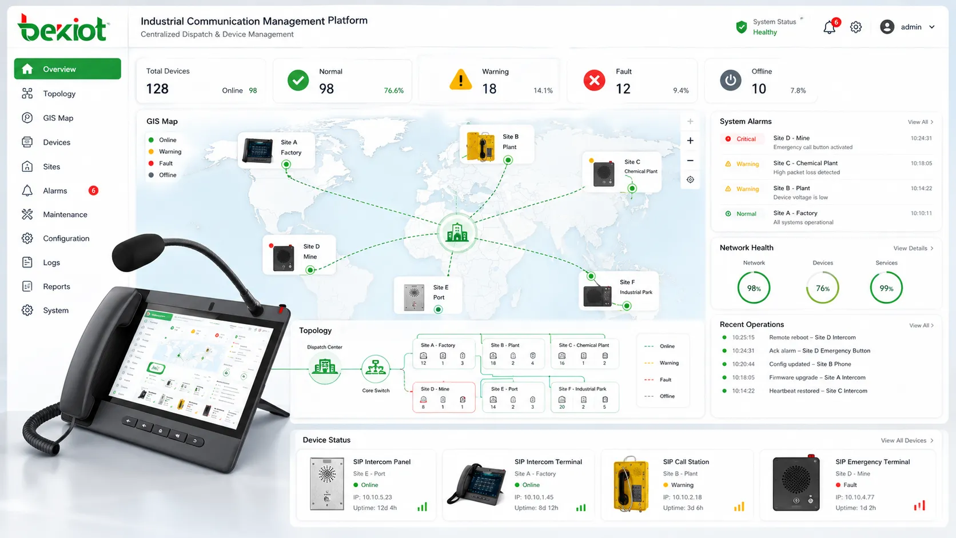Go to the Overview menu item
The width and height of the screenshot is (956, 538).
click(67, 69)
